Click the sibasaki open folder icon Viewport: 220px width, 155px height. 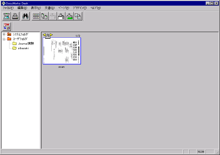click(x=15, y=48)
